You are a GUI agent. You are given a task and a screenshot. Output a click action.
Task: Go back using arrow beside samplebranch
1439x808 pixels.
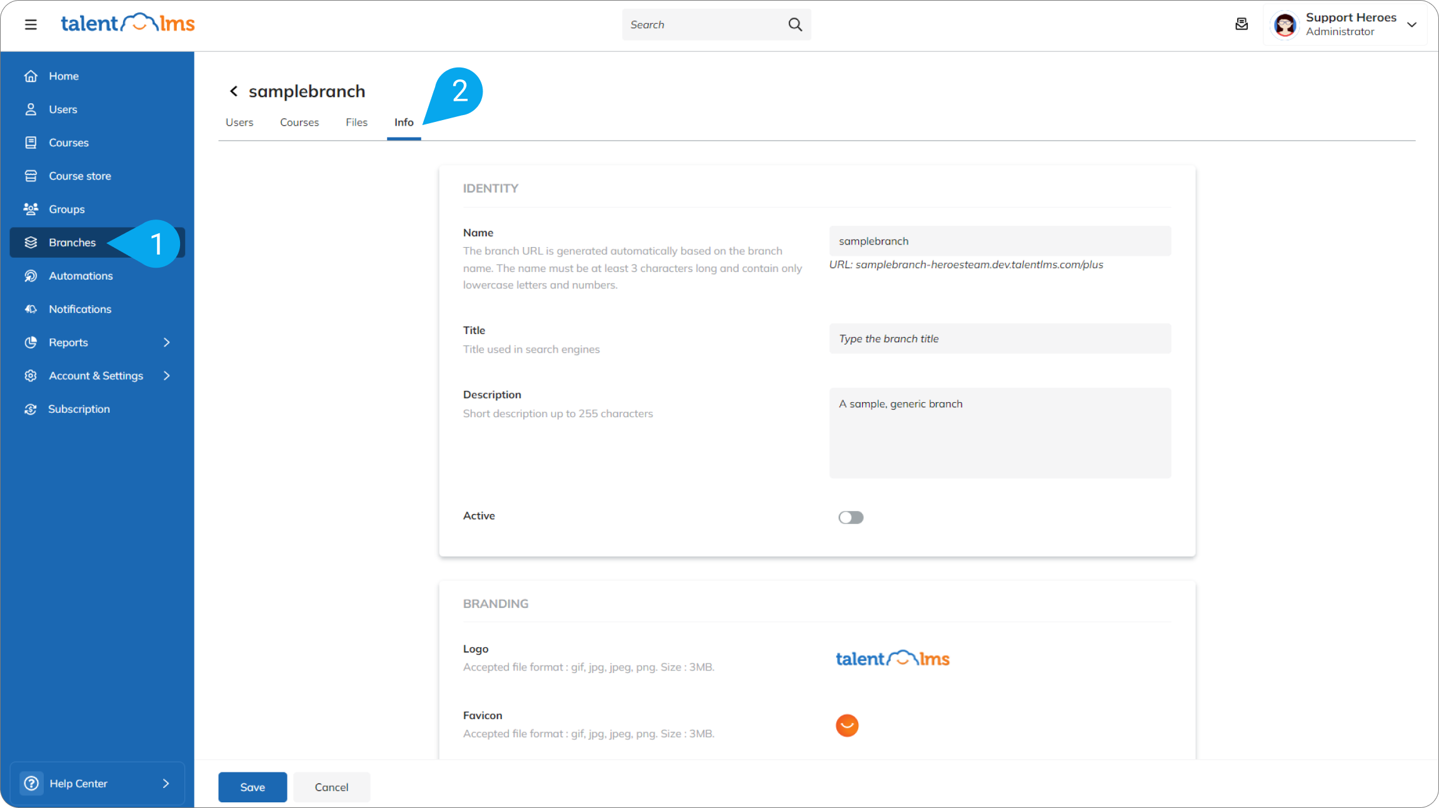[233, 91]
